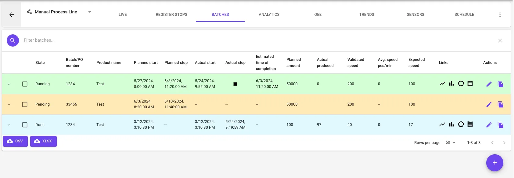Expand the Running batch row
Viewport: 514px width, 178px height.
tap(9, 84)
